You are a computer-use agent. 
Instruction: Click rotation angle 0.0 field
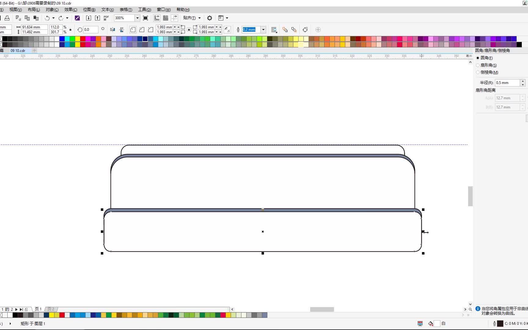(x=91, y=30)
